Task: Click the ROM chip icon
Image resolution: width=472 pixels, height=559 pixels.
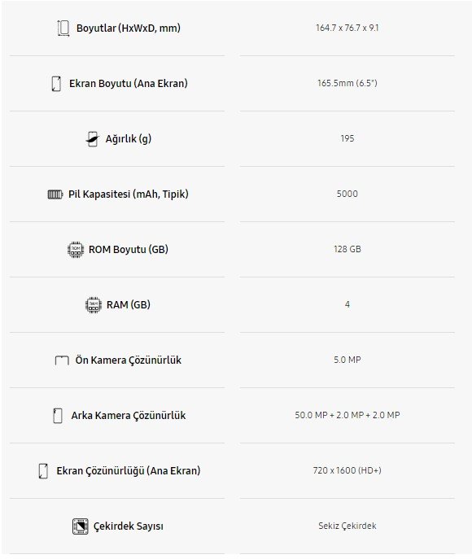Action: [x=76, y=250]
